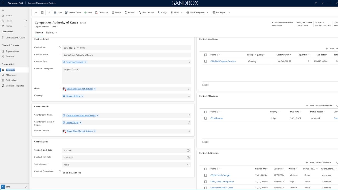Search lookup icon in Owner field

point(189,89)
